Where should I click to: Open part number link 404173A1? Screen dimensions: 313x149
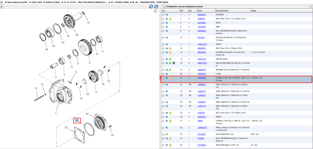coord(202,59)
